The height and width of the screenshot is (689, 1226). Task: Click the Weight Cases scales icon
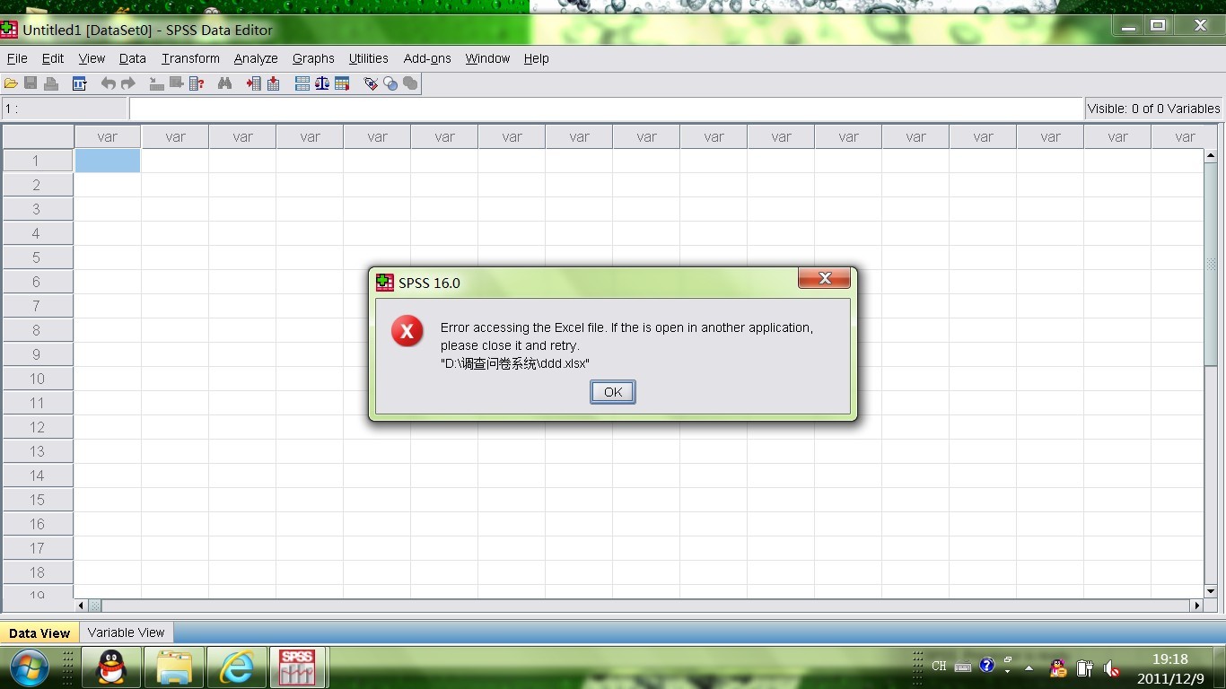[x=322, y=83]
